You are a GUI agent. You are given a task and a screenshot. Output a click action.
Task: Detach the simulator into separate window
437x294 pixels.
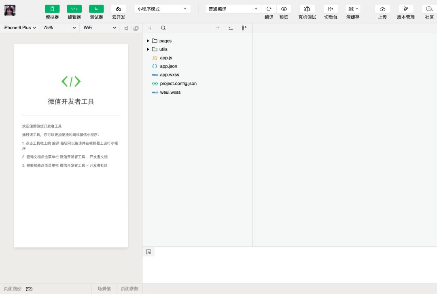136,28
